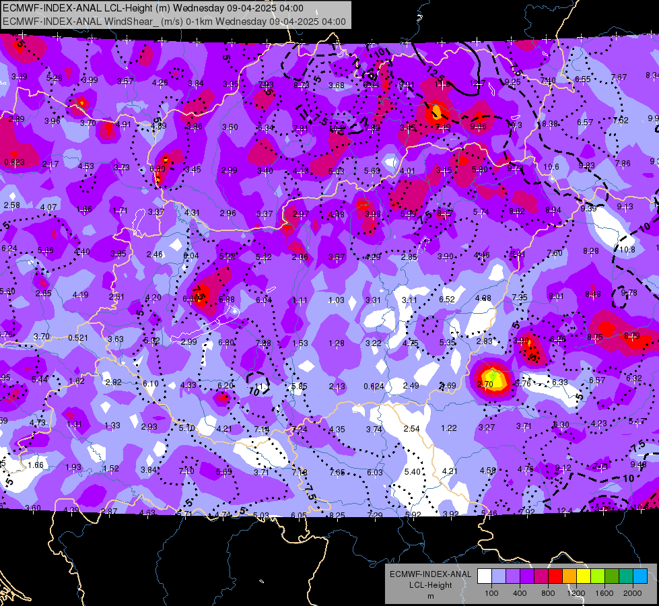Screen dimensions: 659x606
Task: Click the wind shear value 8.25
Action: coord(337,515)
